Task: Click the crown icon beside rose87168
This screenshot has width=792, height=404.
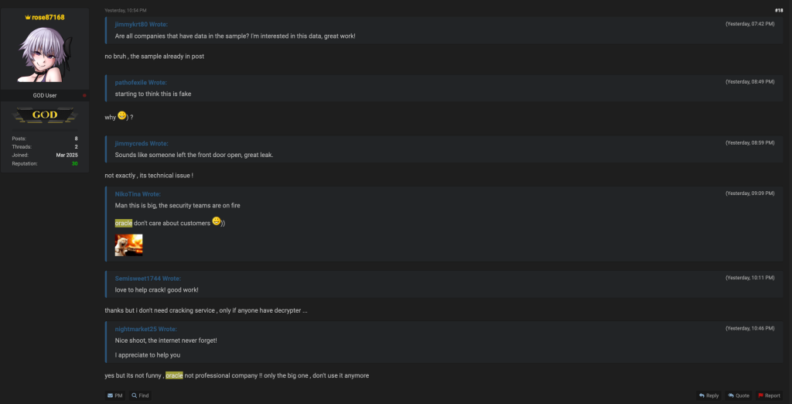Action: click(x=28, y=17)
